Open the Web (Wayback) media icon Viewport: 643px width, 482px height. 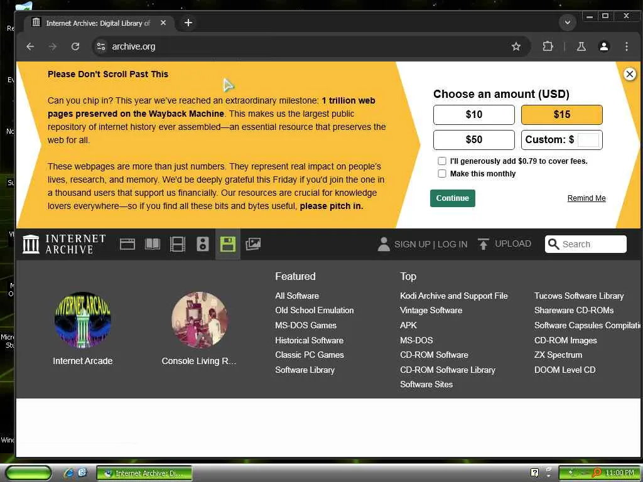[x=127, y=244]
